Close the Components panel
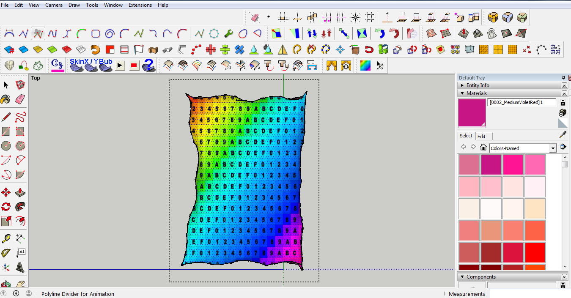 564,277
